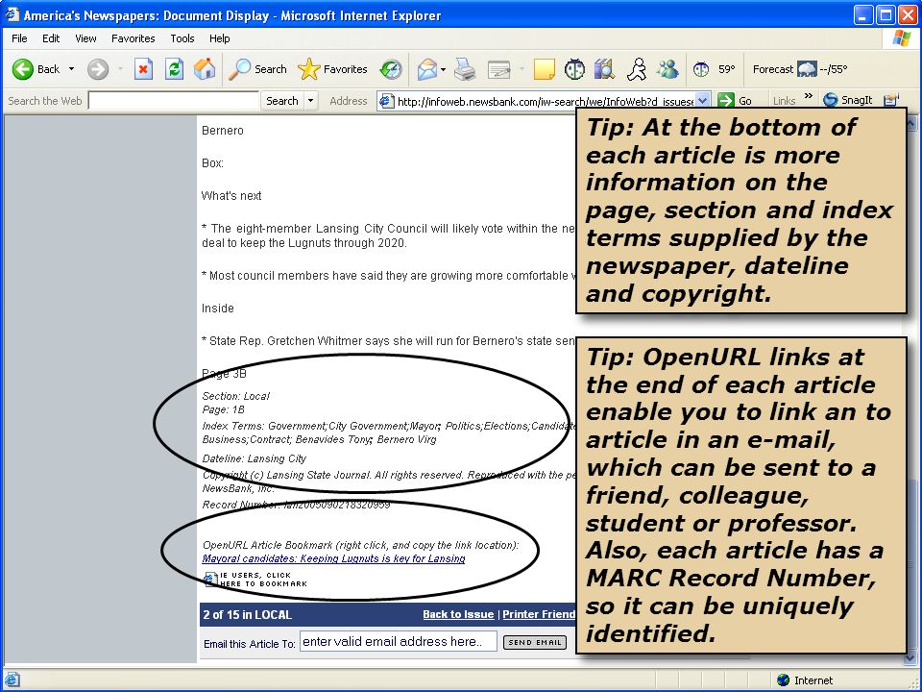The height and width of the screenshot is (692, 922).
Task: Click the Printer Friendly link
Action: (x=539, y=614)
